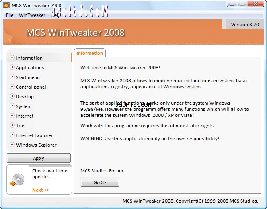Click the arrow icon beside Information
Viewport: 267px width, 209px height.
pos(12,58)
